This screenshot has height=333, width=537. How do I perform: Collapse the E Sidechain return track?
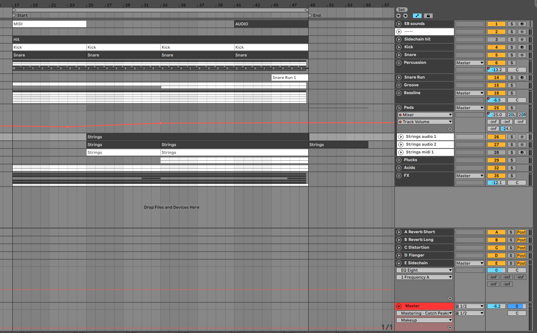coord(399,263)
